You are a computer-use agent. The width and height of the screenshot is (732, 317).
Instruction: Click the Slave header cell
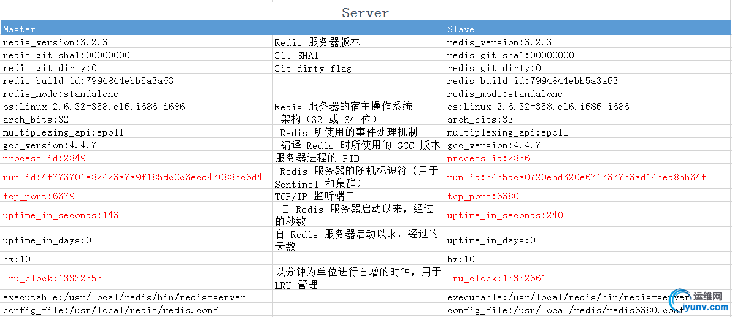[x=588, y=29]
